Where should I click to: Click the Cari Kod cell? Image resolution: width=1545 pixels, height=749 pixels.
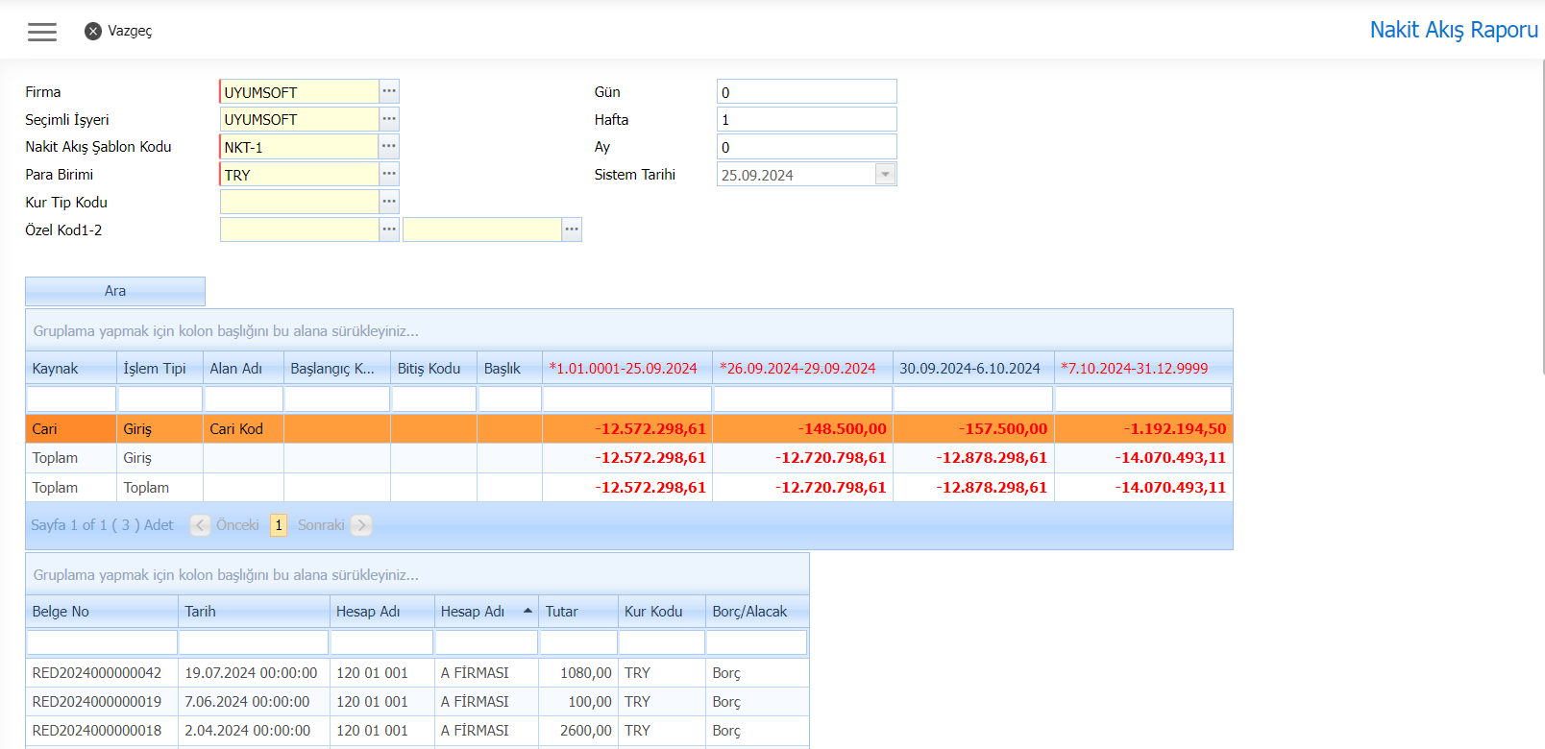243,429
